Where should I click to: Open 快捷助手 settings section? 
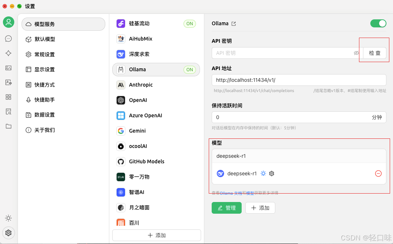point(63,100)
